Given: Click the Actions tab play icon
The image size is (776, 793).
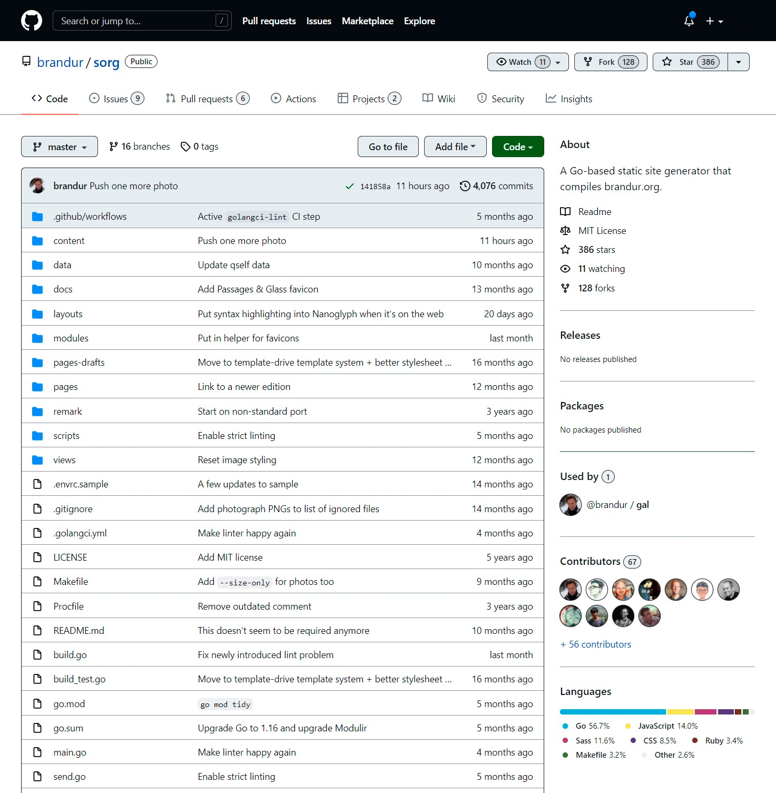Looking at the screenshot, I should tap(276, 99).
